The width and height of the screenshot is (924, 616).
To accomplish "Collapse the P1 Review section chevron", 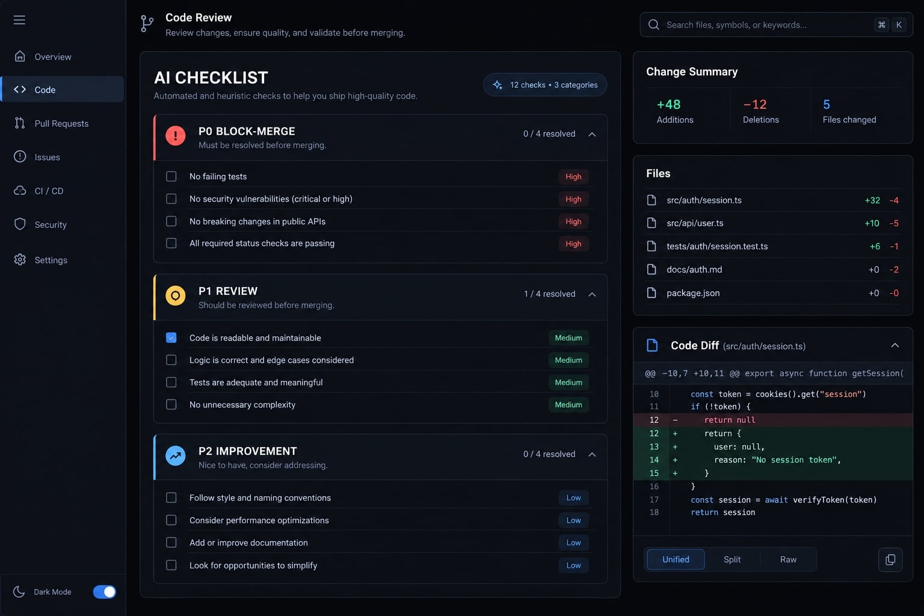I will [592, 294].
